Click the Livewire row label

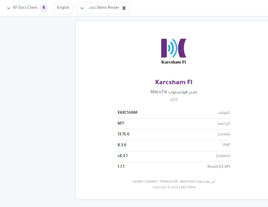223,156
